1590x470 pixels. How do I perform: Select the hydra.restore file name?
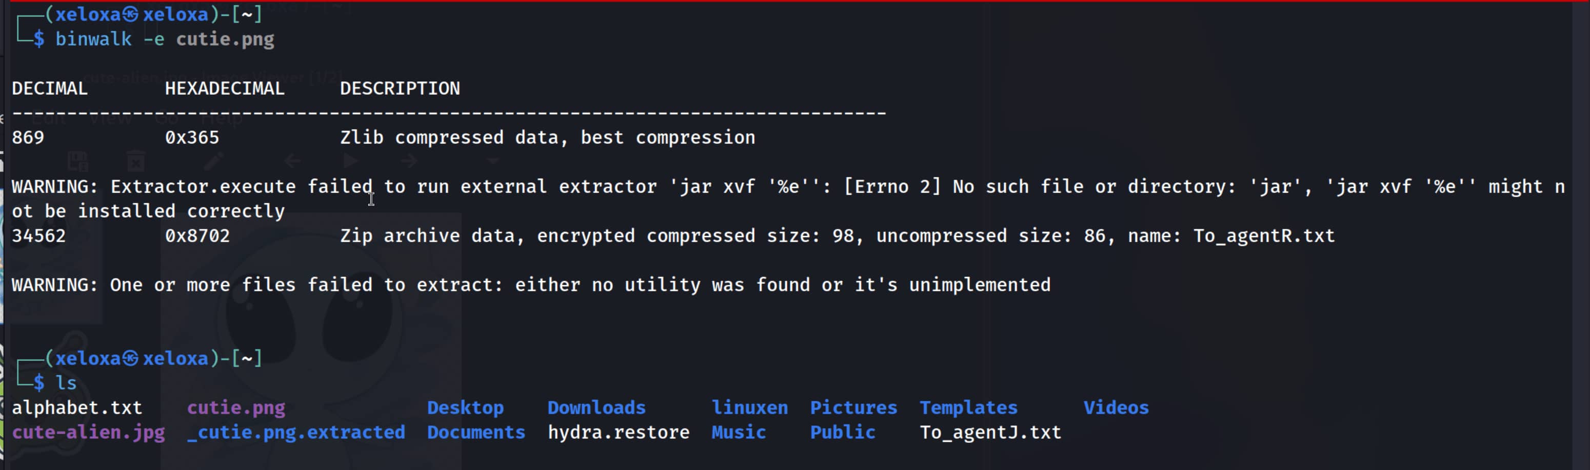[619, 433]
